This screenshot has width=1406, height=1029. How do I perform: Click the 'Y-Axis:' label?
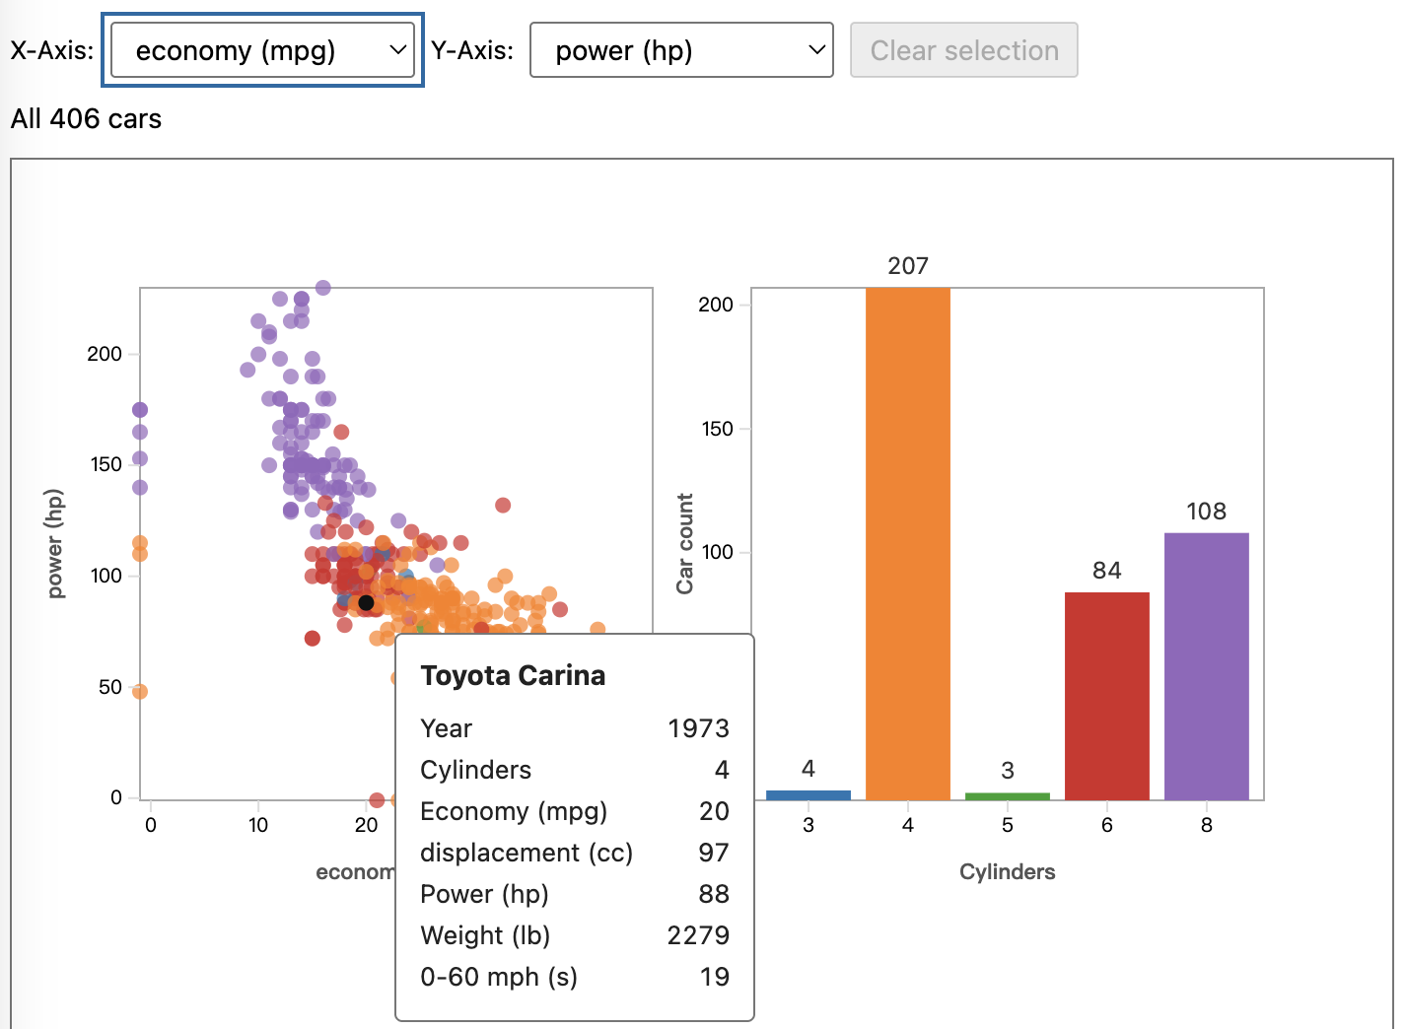click(472, 50)
